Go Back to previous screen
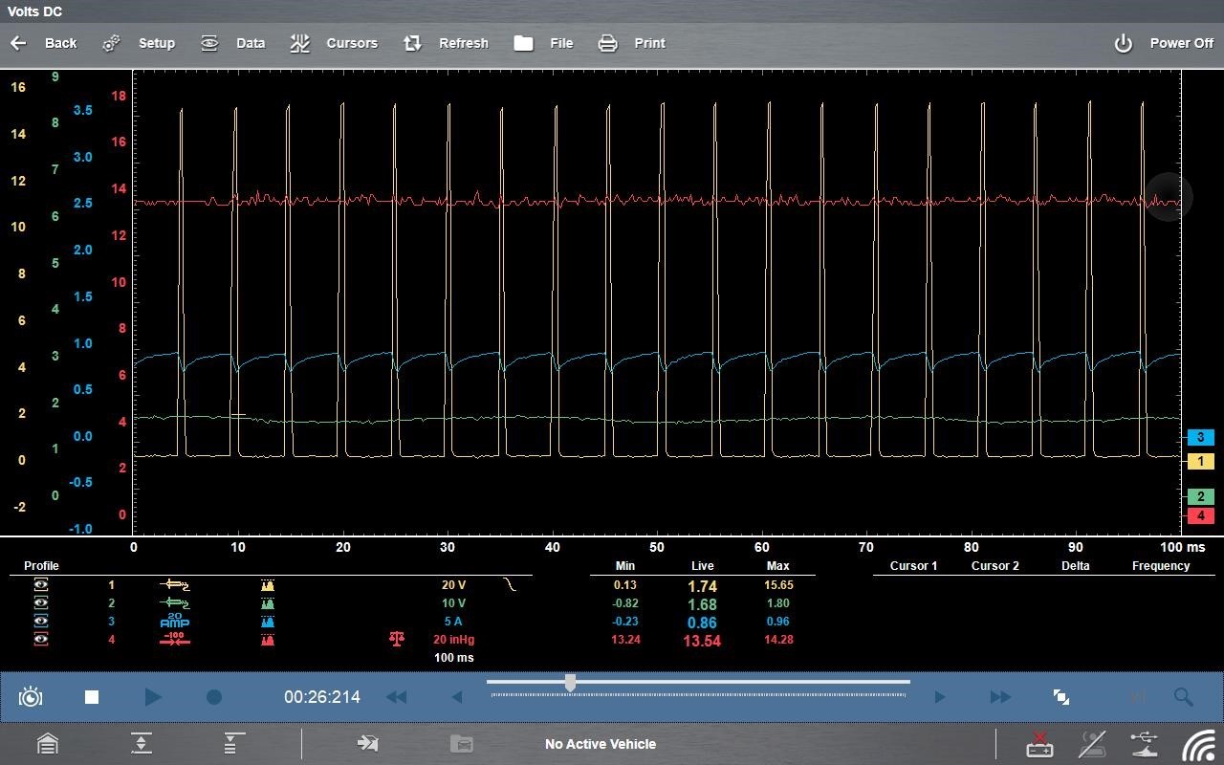 (x=44, y=43)
